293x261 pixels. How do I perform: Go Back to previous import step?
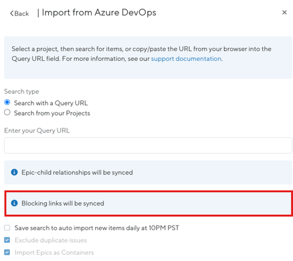(x=19, y=13)
